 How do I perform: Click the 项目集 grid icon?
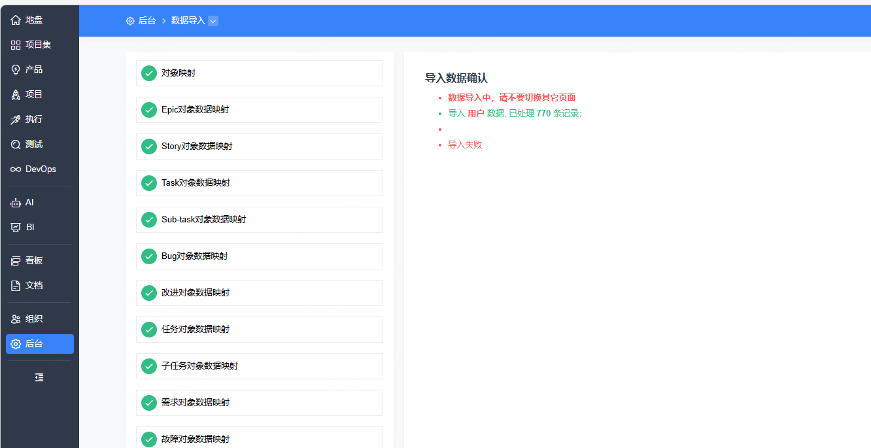click(16, 45)
